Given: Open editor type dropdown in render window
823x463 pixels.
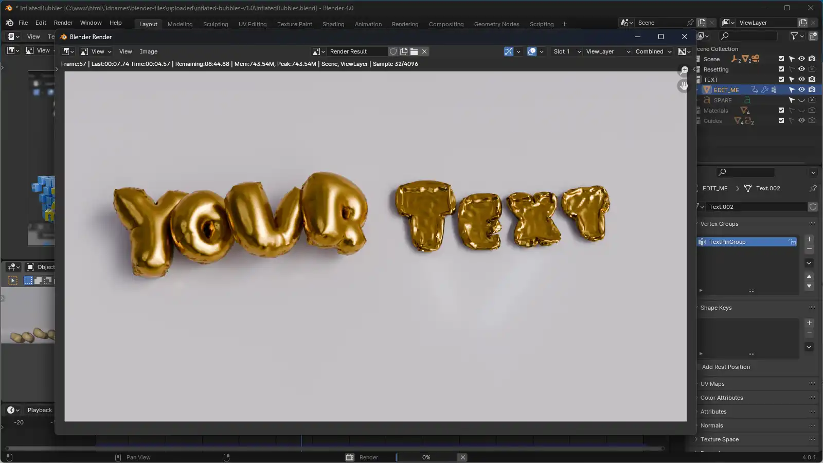Looking at the screenshot, I should 68,51.
